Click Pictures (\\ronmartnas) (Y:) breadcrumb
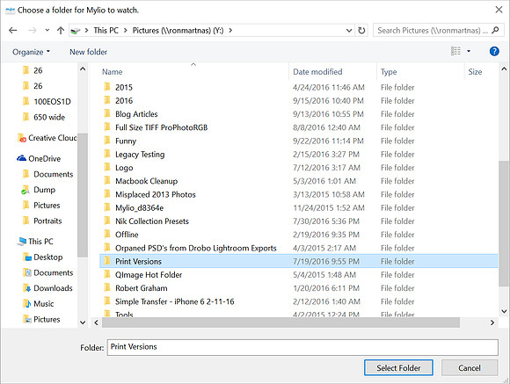510x384 pixels. point(178,31)
